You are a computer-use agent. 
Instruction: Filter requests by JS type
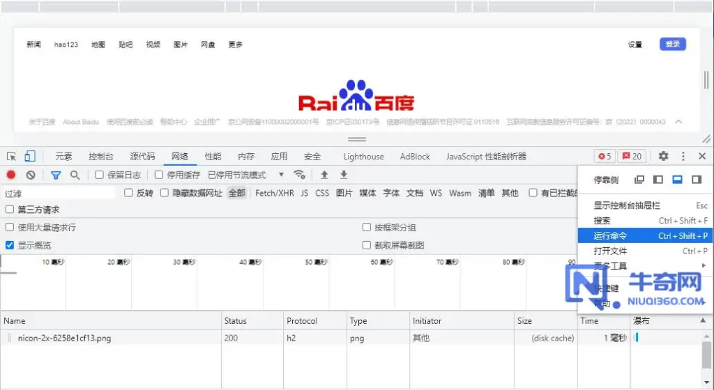305,193
